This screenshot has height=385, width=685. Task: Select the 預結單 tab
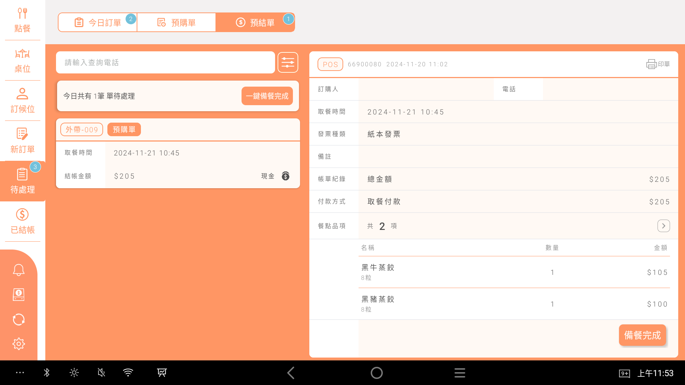(x=255, y=22)
